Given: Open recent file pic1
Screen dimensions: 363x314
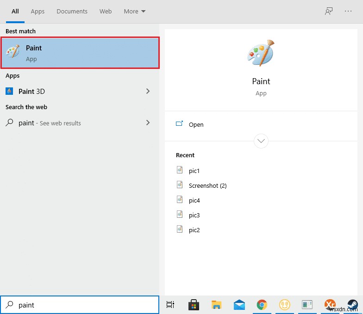Looking at the screenshot, I should (194, 171).
